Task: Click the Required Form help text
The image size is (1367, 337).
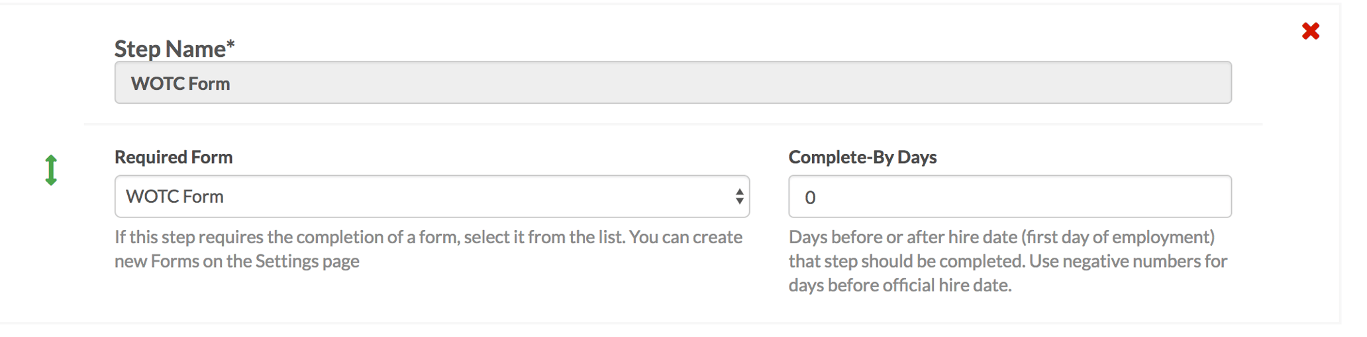Action: click(428, 249)
